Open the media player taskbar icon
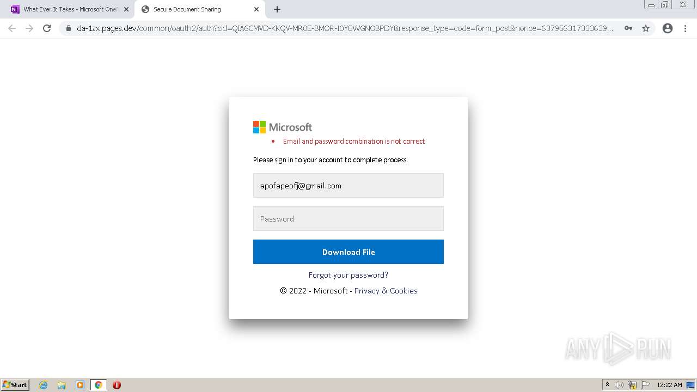 pyautogui.click(x=80, y=385)
